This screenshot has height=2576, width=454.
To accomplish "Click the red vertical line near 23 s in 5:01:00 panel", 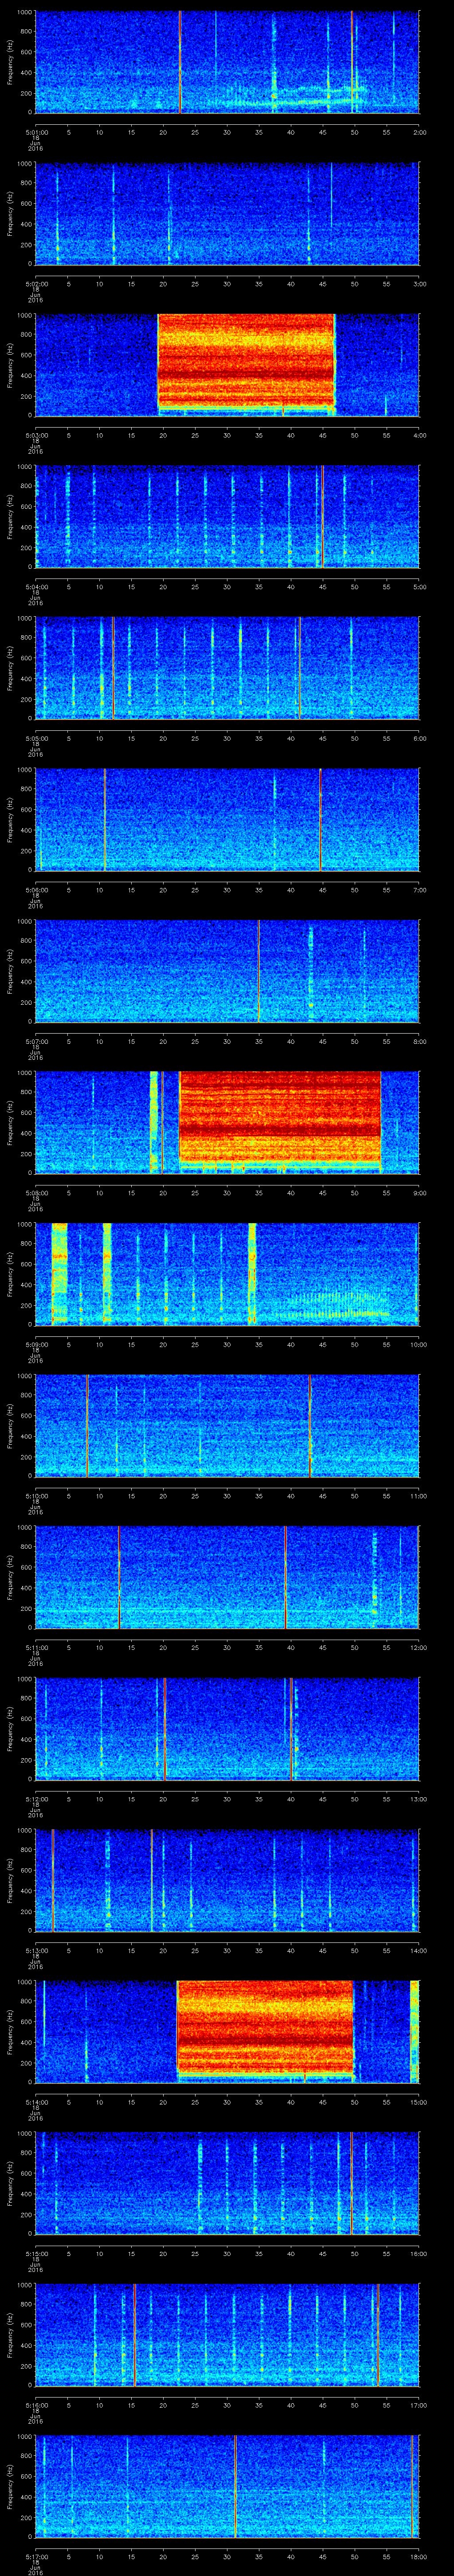I will click(x=180, y=62).
